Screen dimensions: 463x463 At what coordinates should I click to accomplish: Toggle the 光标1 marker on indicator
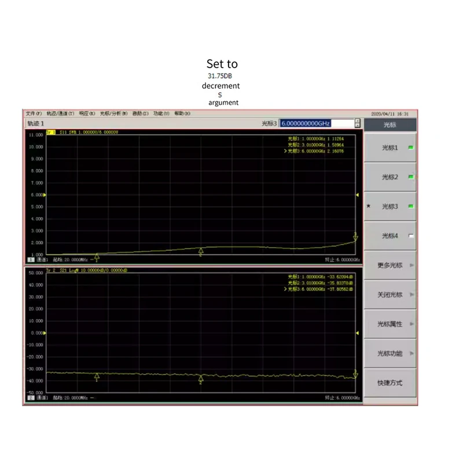pyautogui.click(x=411, y=147)
